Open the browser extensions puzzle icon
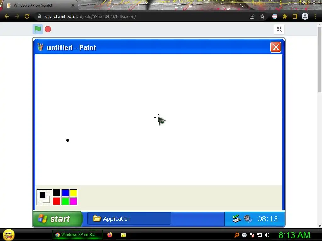The image size is (322, 241). 285,16
